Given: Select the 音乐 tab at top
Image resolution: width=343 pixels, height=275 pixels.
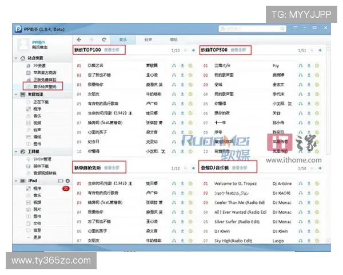Looking at the screenshot, I should [123, 40].
